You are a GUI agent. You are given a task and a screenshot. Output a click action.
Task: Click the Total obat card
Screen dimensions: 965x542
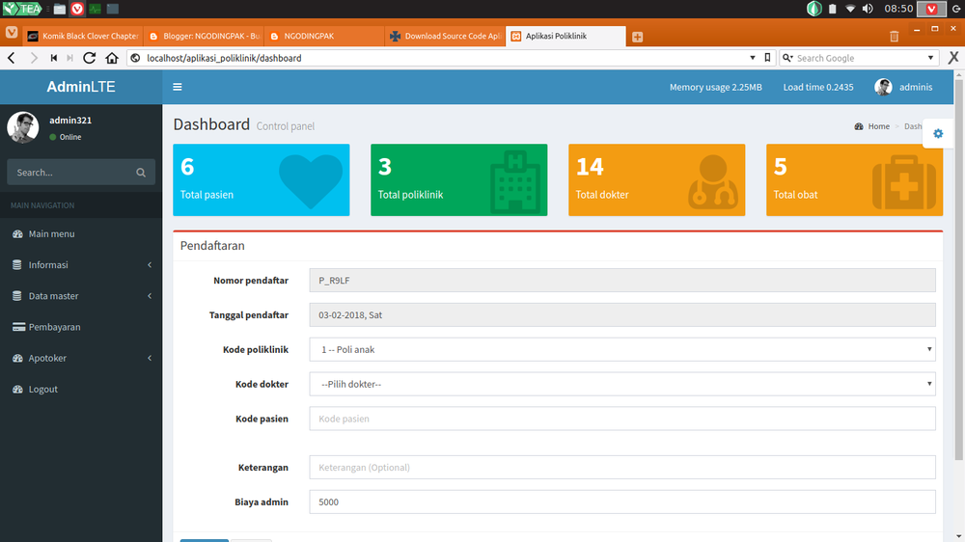(x=854, y=179)
